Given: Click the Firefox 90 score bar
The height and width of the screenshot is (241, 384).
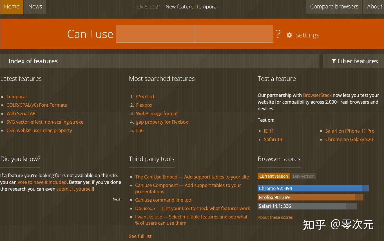Looking at the screenshot, I should [x=311, y=197].
